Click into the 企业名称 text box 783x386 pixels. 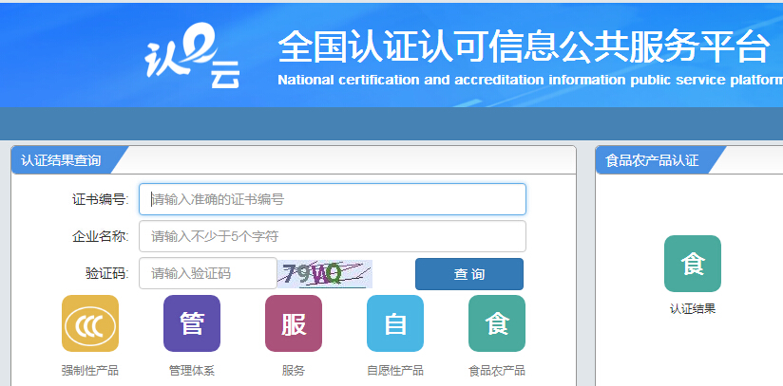333,236
